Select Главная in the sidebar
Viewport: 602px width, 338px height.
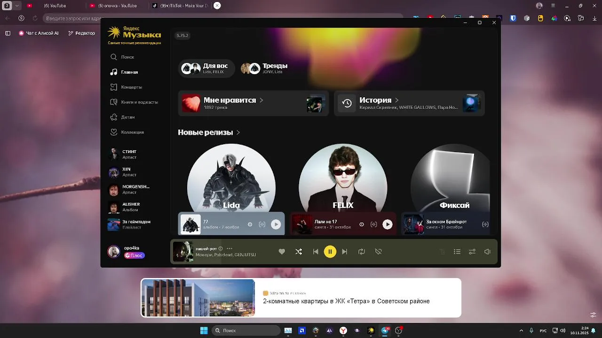(x=124, y=72)
